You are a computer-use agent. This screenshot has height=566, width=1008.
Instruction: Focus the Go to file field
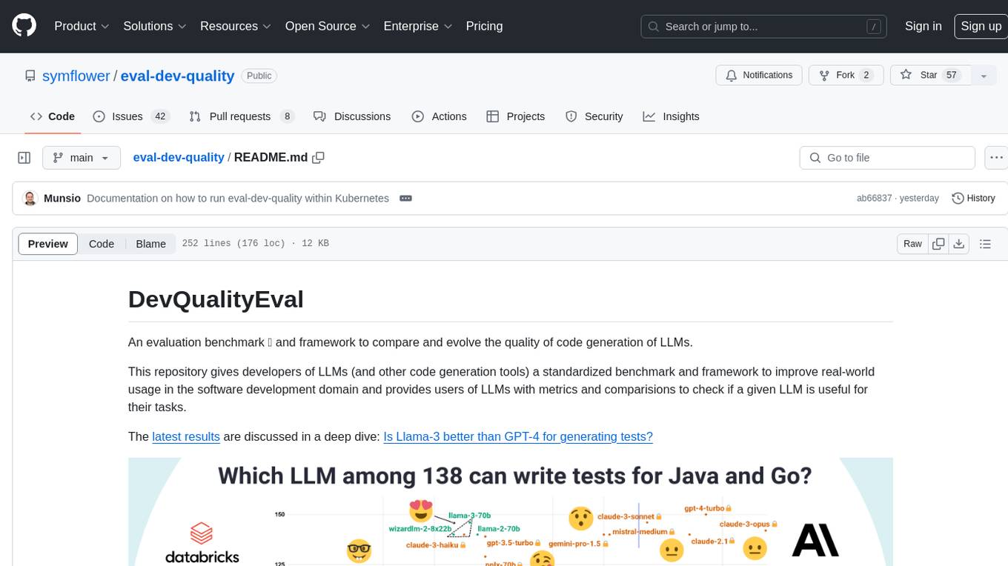coord(887,158)
